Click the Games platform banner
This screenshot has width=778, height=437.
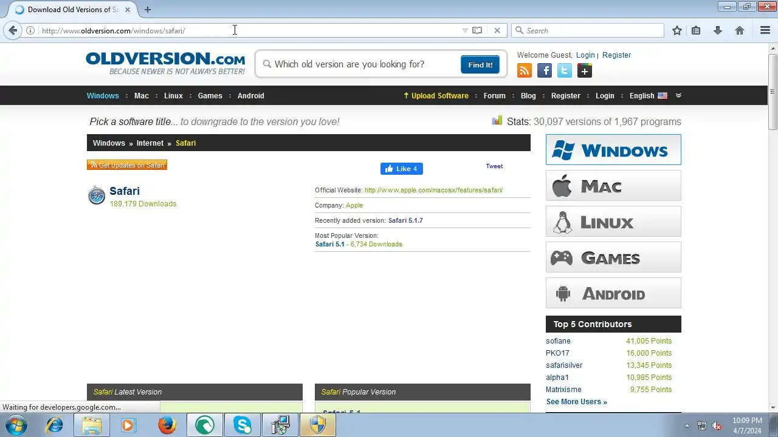click(613, 257)
